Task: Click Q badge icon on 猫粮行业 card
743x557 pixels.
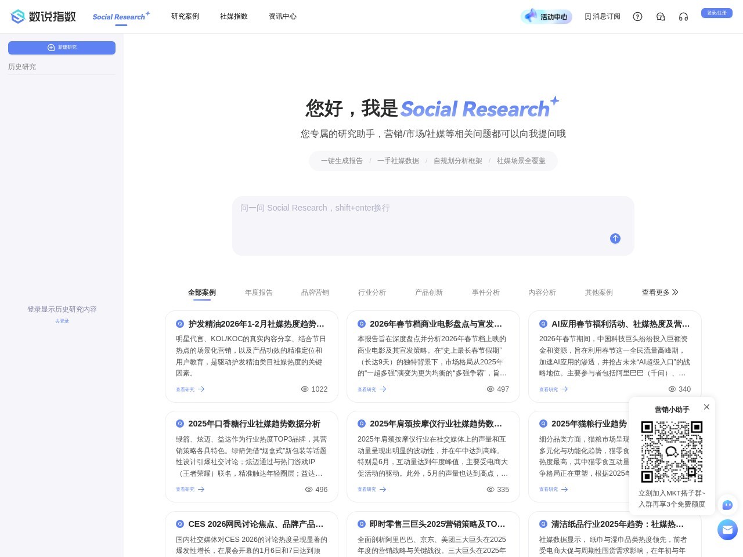Action: [543, 424]
